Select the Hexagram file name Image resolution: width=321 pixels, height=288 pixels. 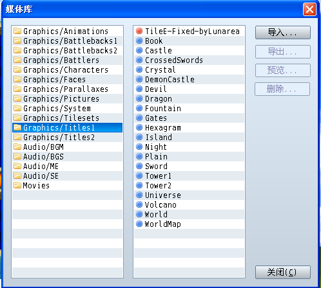pyautogui.click(x=163, y=128)
